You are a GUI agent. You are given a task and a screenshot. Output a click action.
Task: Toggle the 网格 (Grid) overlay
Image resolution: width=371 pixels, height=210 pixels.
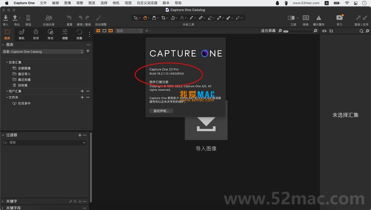[306, 18]
